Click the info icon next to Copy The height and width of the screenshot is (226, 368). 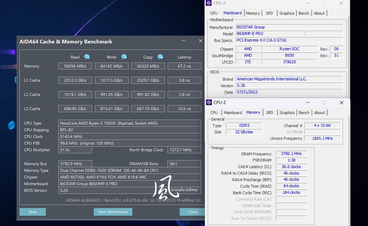coord(160,57)
